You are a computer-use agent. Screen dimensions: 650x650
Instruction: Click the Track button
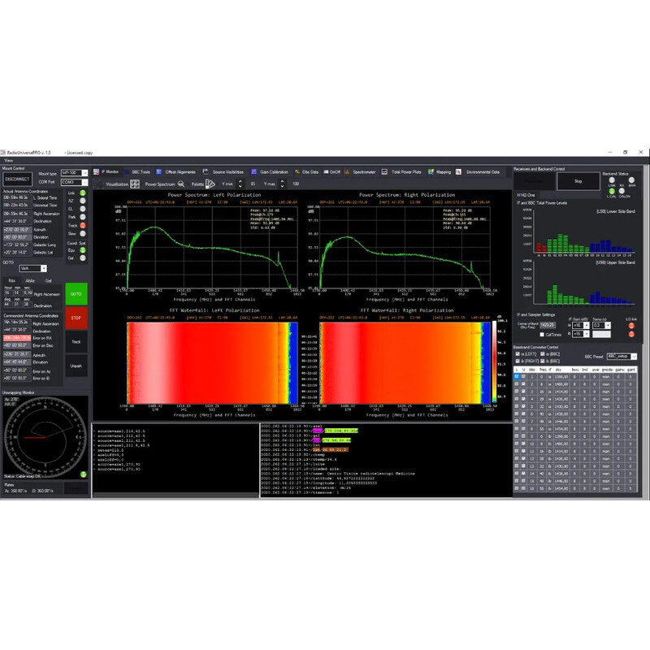[x=76, y=341]
